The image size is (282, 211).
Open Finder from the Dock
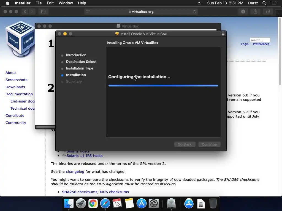[x=69, y=204]
